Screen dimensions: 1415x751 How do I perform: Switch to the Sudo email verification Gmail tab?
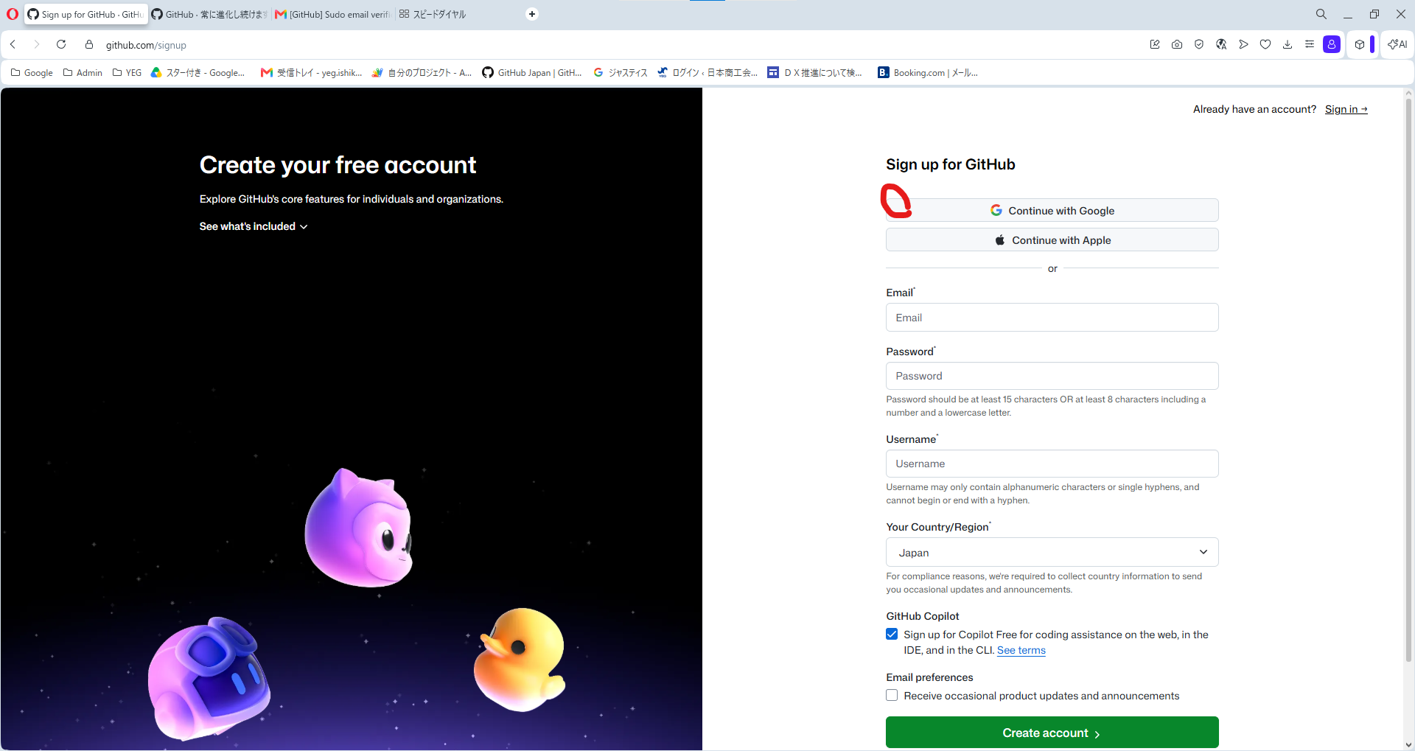333,14
